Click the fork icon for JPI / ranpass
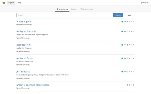151x94 pixels. click(x=131, y=72)
